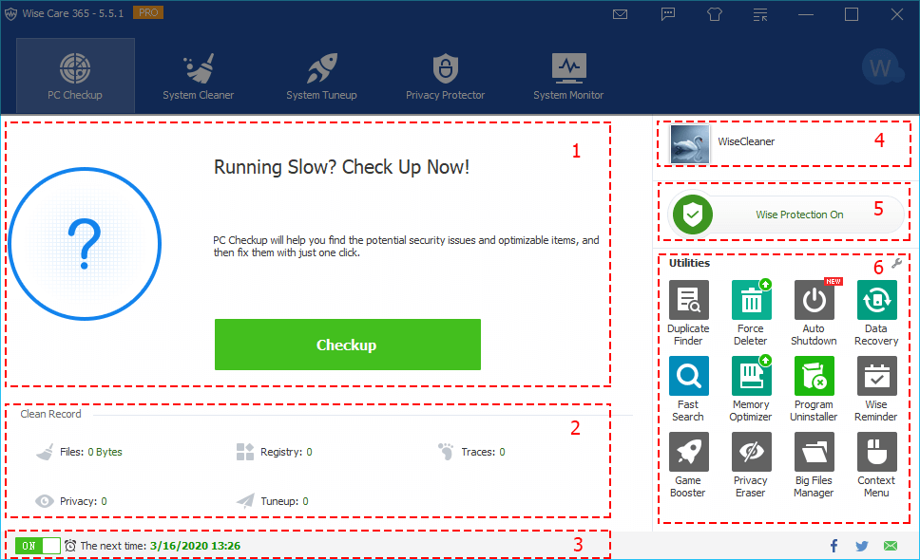This screenshot has height=560, width=920.
Task: Click the WiseCleaner swan avatar
Action: pos(689,143)
